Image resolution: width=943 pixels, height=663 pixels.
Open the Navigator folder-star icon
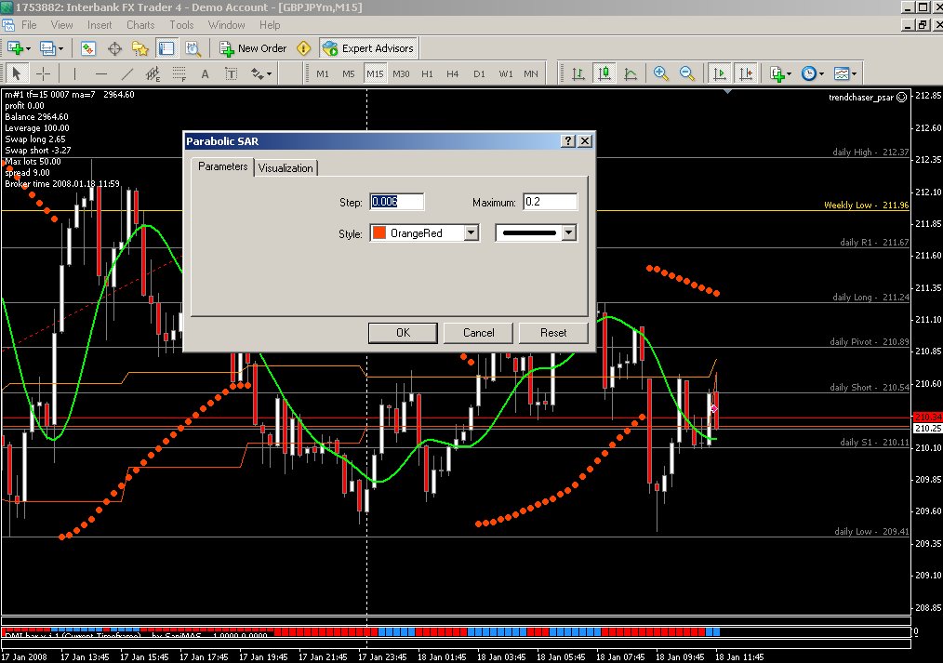point(140,48)
